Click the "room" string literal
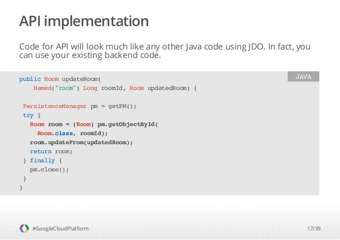This screenshot has width=340, height=240. pos(66,88)
